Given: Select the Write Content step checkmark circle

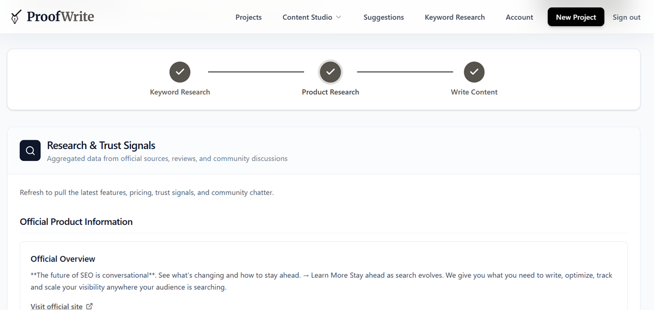Looking at the screenshot, I should click(474, 71).
